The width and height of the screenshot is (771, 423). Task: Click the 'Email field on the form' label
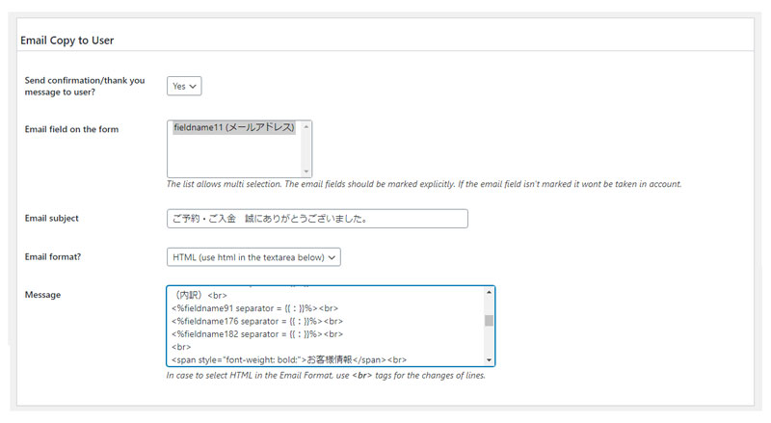coord(71,129)
